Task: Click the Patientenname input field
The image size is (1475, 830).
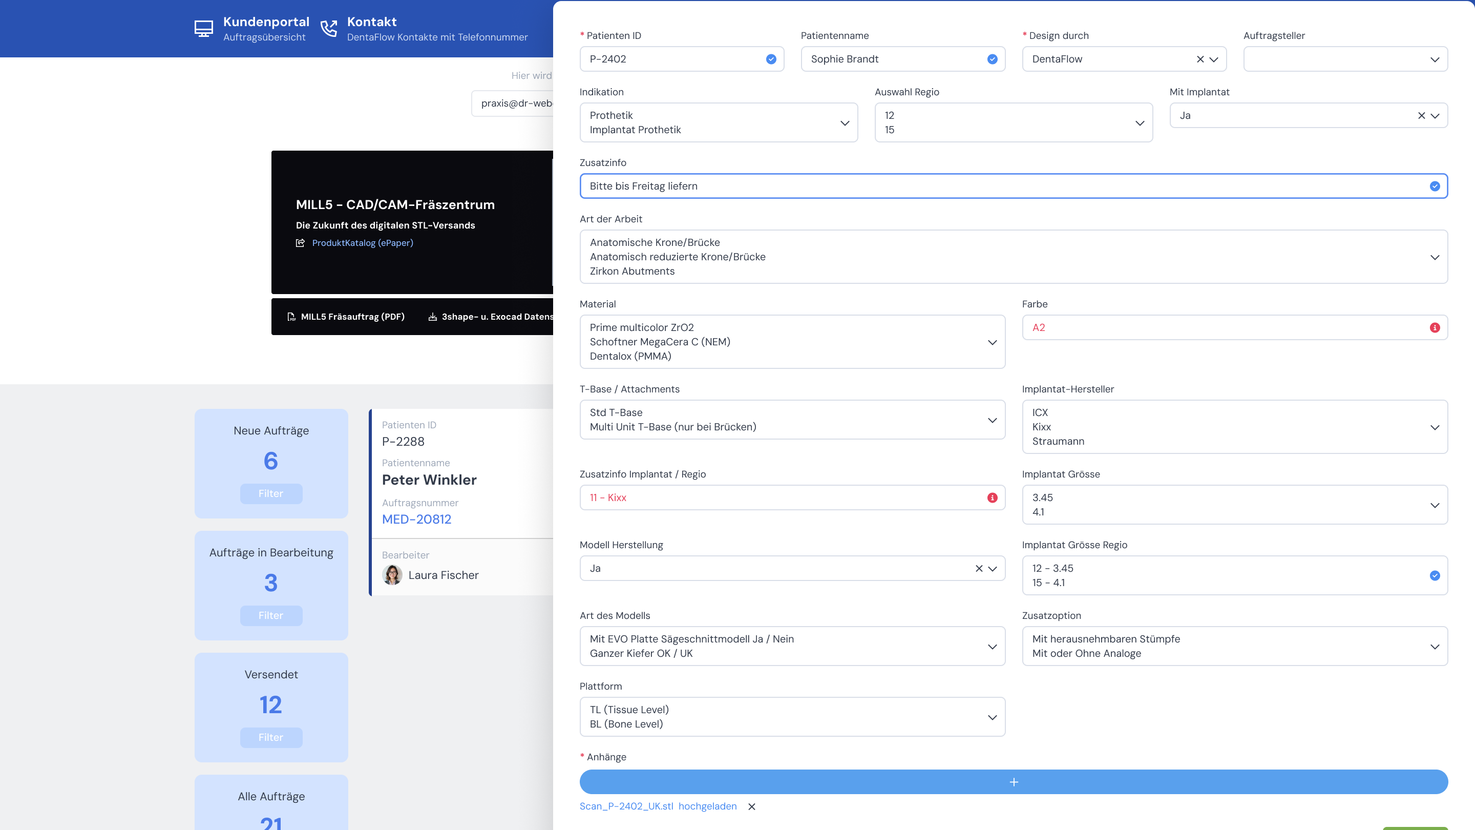Action: [x=902, y=59]
